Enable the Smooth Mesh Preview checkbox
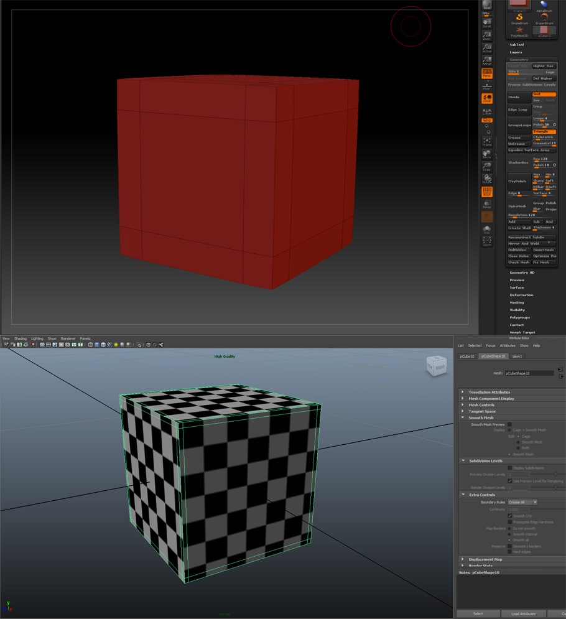Screen dimensions: 566x619 coord(509,424)
